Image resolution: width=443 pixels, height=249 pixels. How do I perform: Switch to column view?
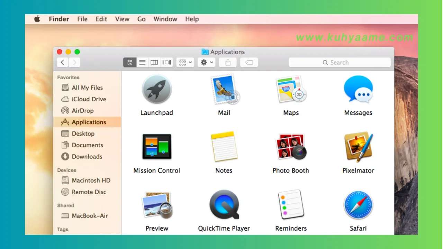coord(154,62)
